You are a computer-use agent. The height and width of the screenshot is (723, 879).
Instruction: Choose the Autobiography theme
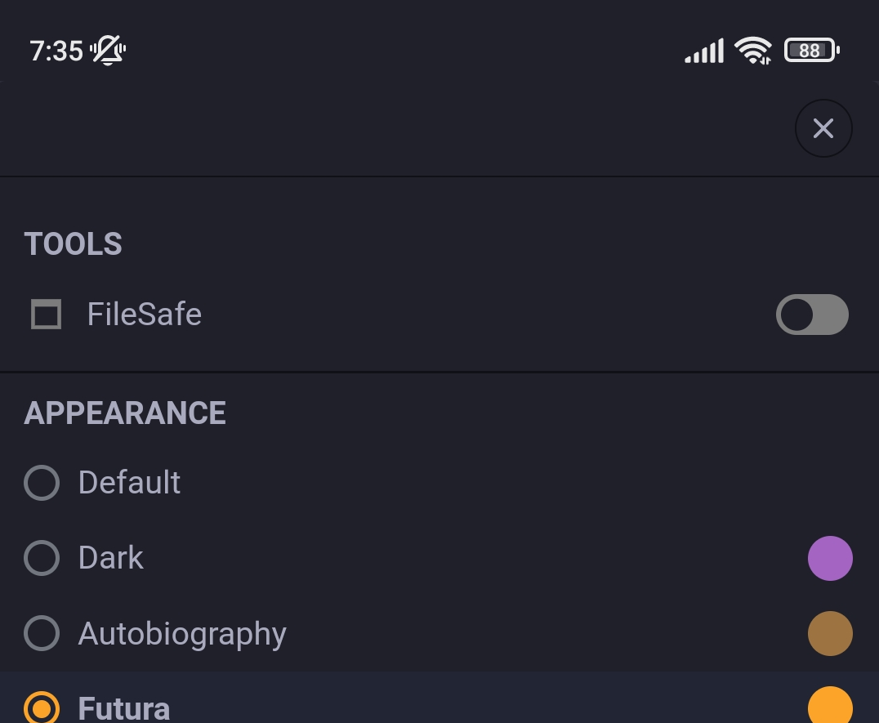pos(42,633)
